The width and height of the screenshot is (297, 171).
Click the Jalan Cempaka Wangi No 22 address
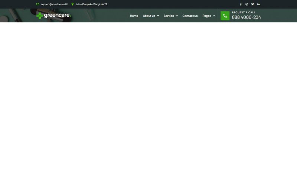[x=91, y=4]
